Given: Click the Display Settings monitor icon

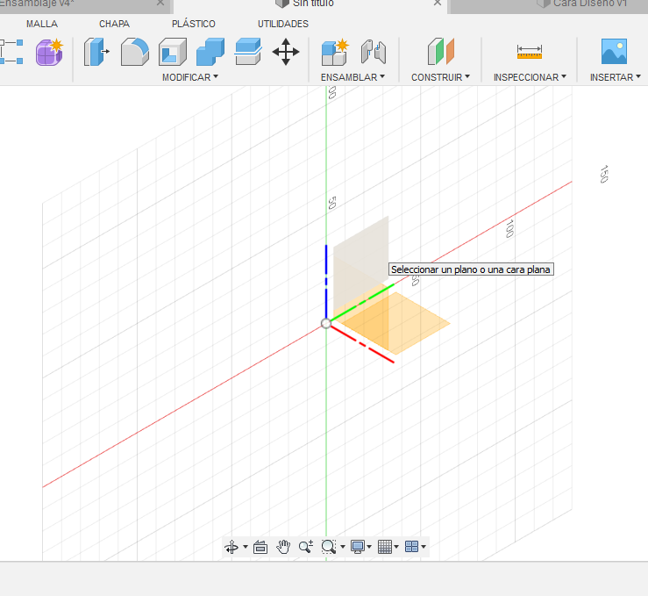Looking at the screenshot, I should pos(358,547).
